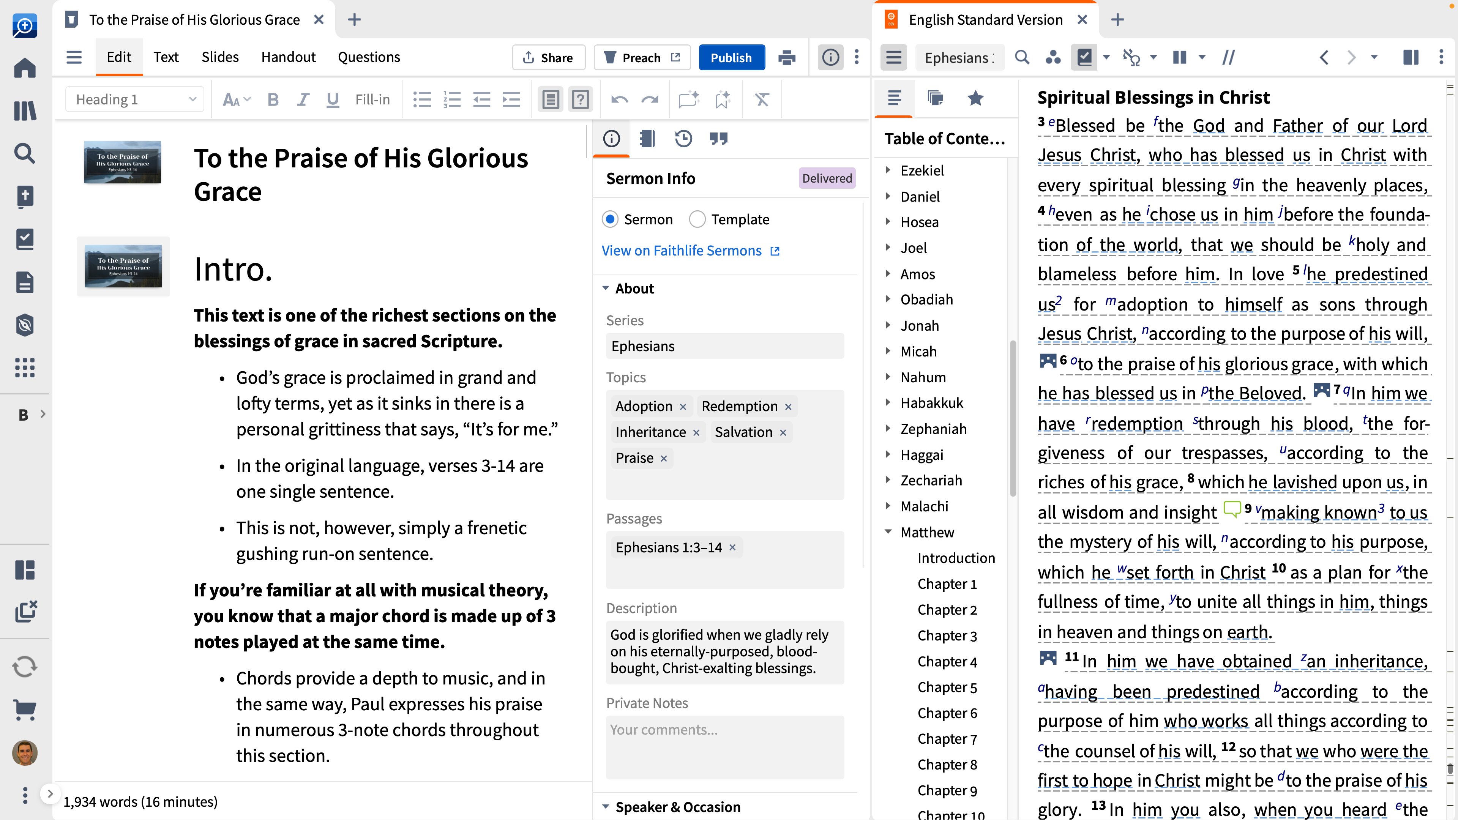Toggle the inline search checkbox icon

[x=1084, y=58]
